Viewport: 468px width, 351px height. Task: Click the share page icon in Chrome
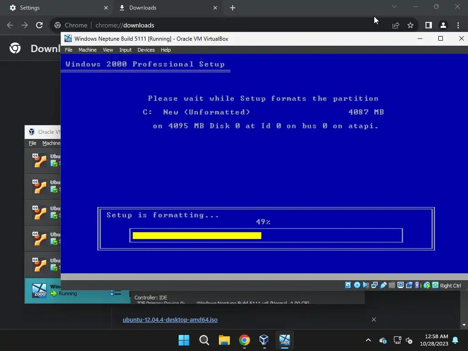396,26
